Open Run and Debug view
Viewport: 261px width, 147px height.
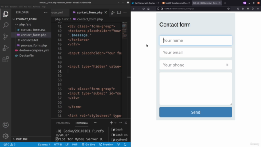(5, 48)
